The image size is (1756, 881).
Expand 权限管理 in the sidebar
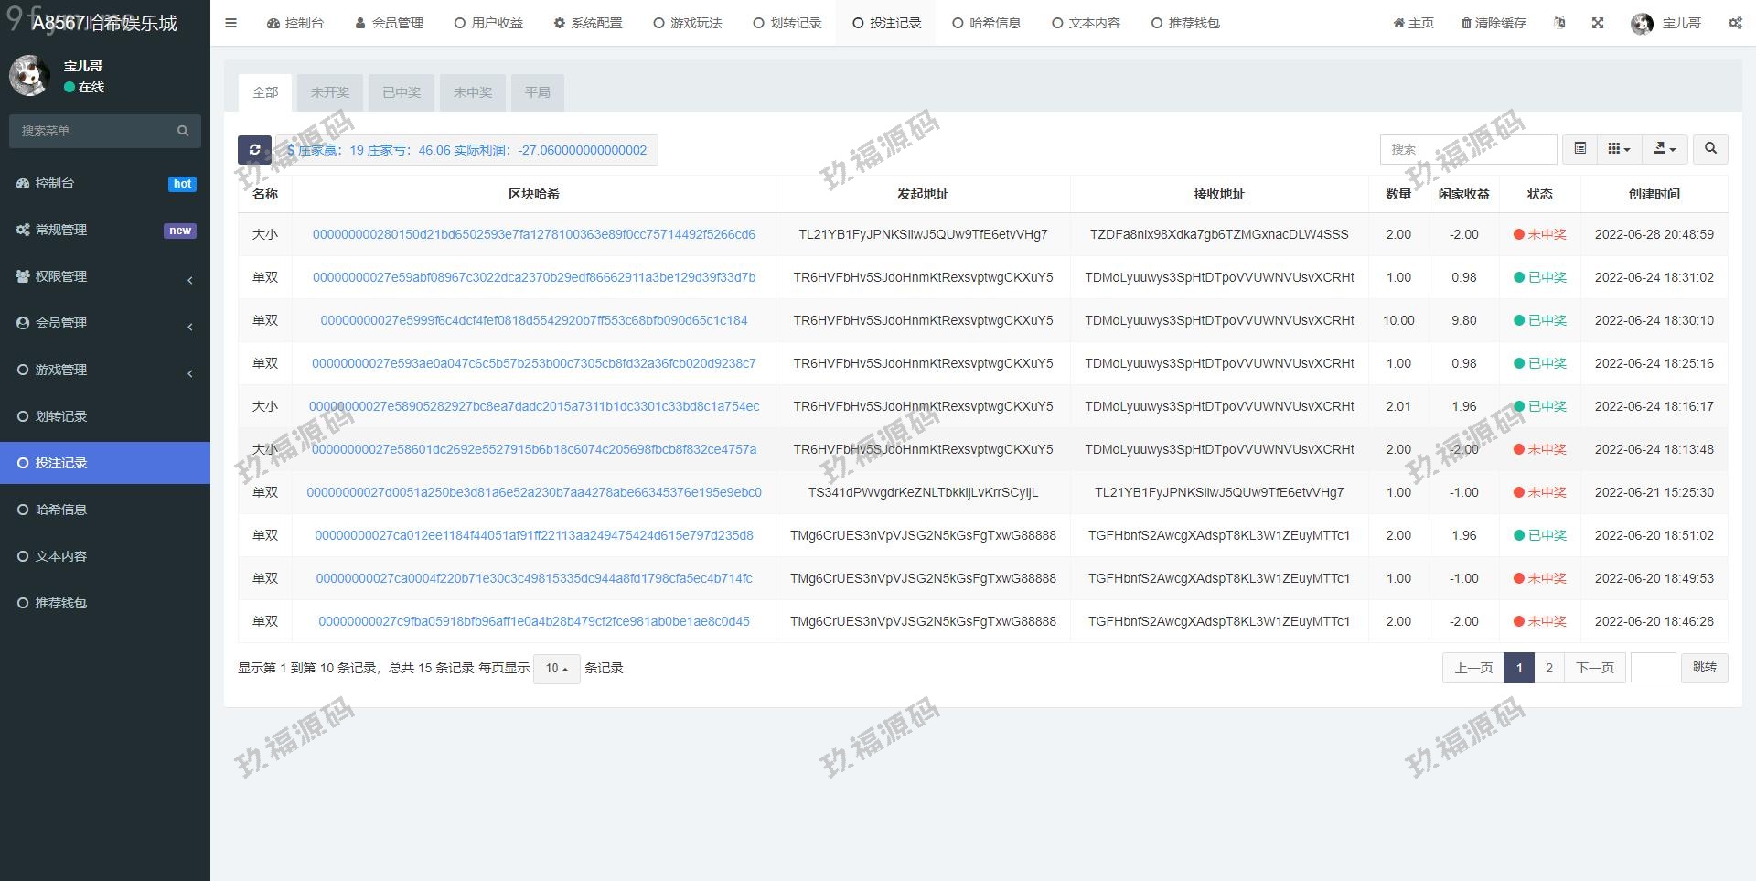coord(105,276)
